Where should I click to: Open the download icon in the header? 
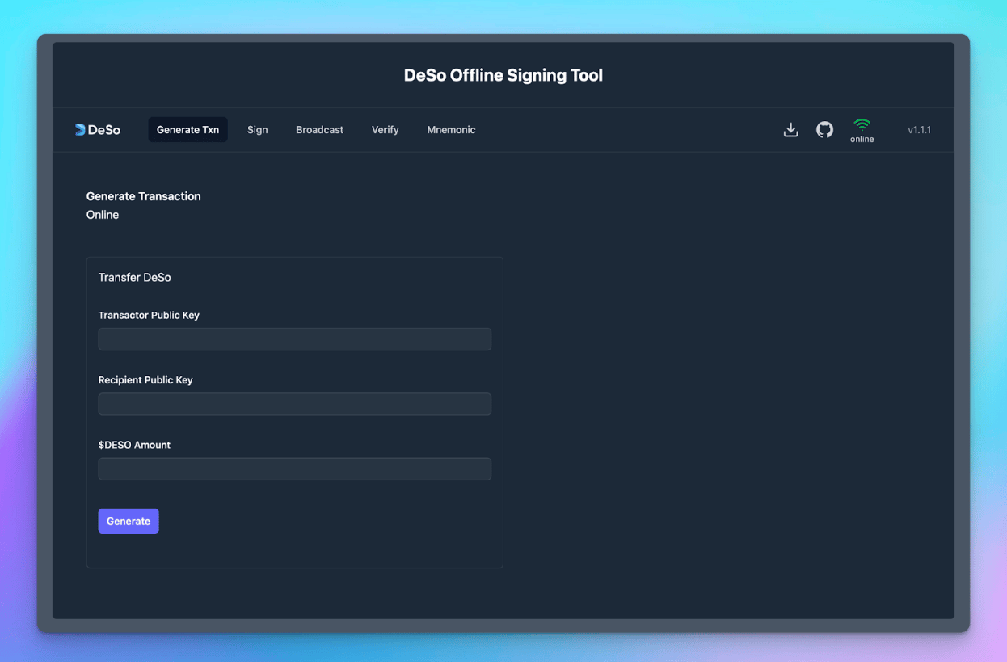point(791,130)
